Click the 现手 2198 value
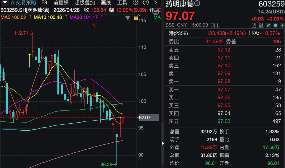 212,140
